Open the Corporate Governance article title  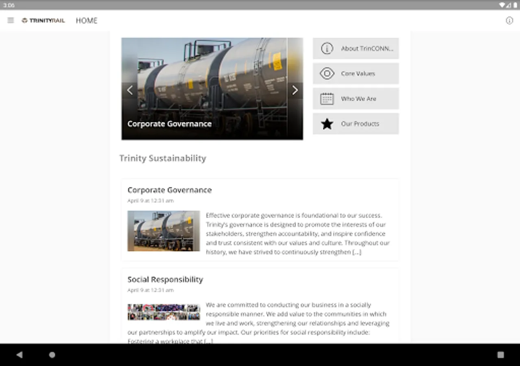point(169,190)
